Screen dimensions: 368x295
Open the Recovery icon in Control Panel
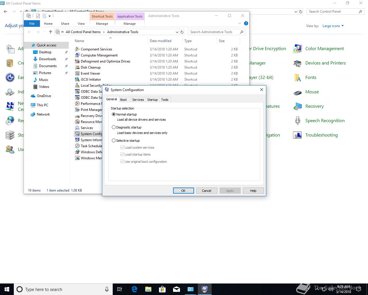coord(298,106)
